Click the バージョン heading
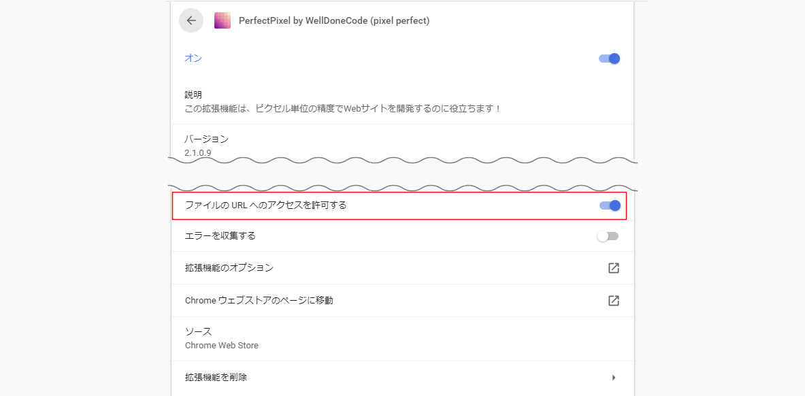The width and height of the screenshot is (805, 396). click(206, 139)
